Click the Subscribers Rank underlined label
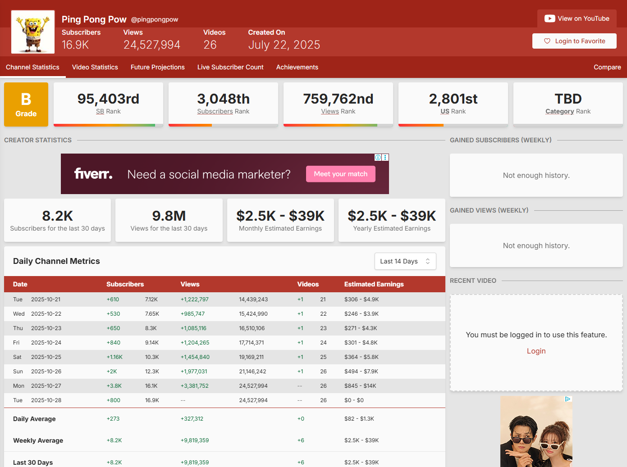The height and width of the screenshot is (467, 627). (x=215, y=111)
